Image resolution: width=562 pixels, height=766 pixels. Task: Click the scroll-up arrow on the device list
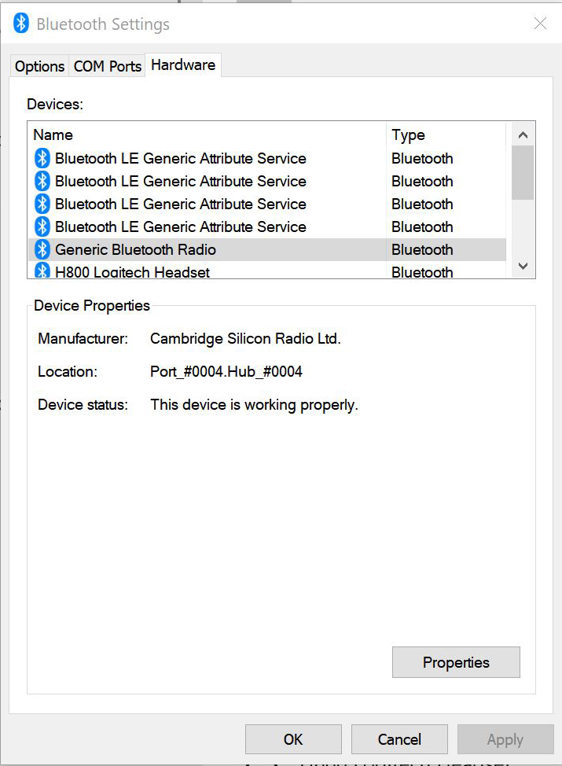click(522, 134)
